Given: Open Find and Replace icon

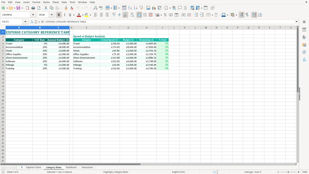Looking at the screenshot, I should [x=95, y=8].
